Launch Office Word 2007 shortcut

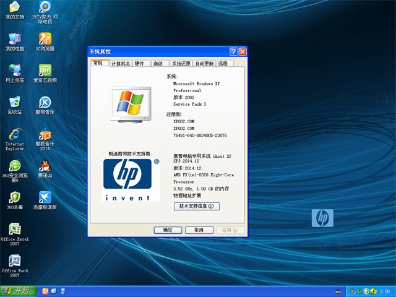[x=14, y=262]
